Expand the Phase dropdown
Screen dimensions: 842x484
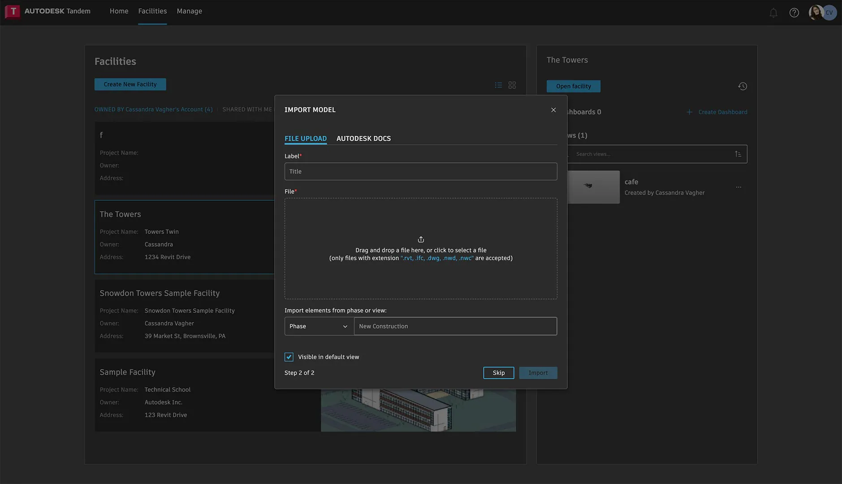click(319, 326)
